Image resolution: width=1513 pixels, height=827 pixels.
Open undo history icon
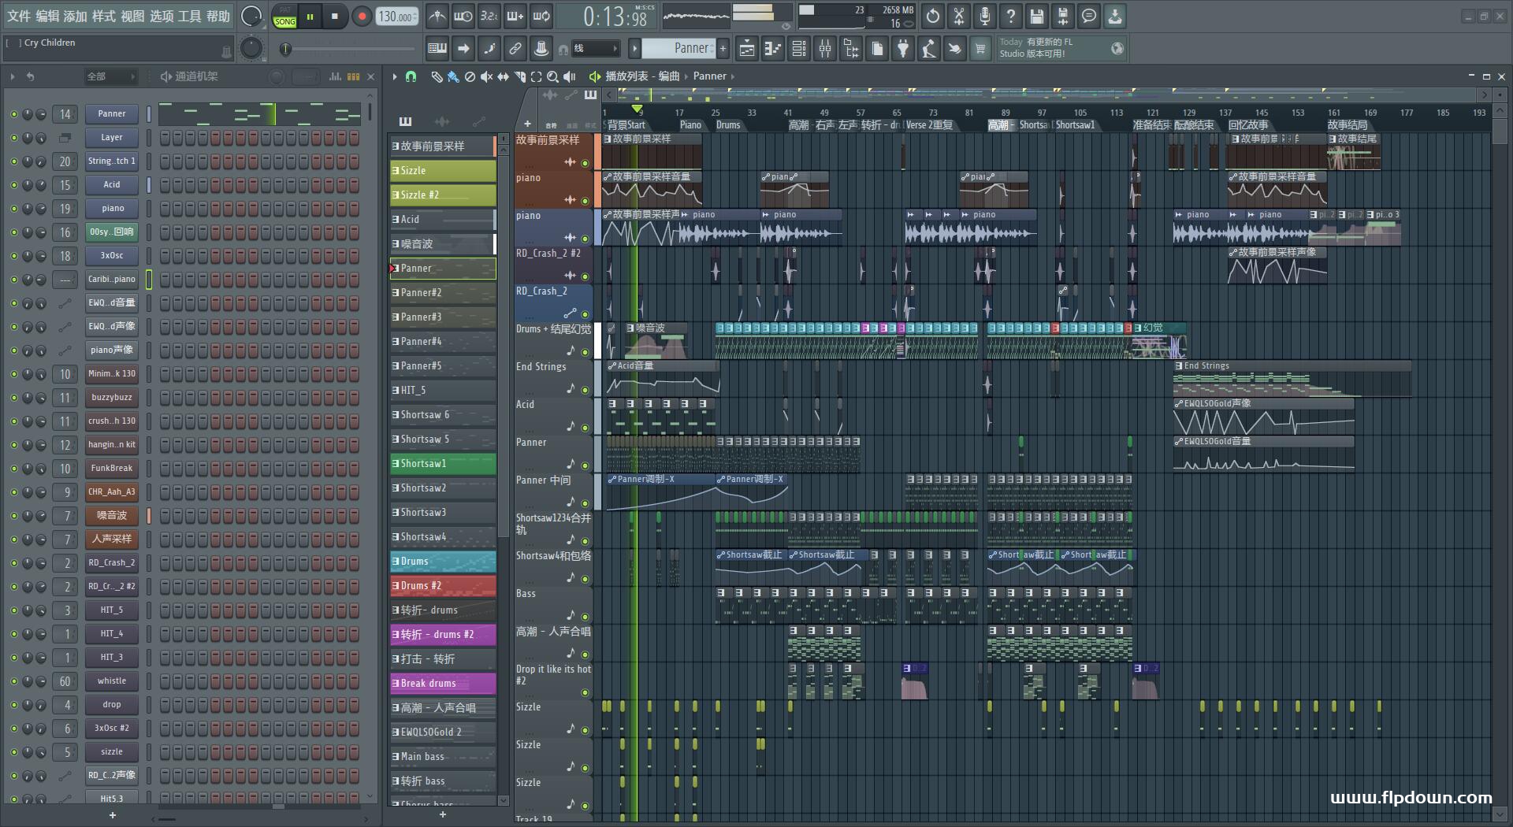click(933, 16)
